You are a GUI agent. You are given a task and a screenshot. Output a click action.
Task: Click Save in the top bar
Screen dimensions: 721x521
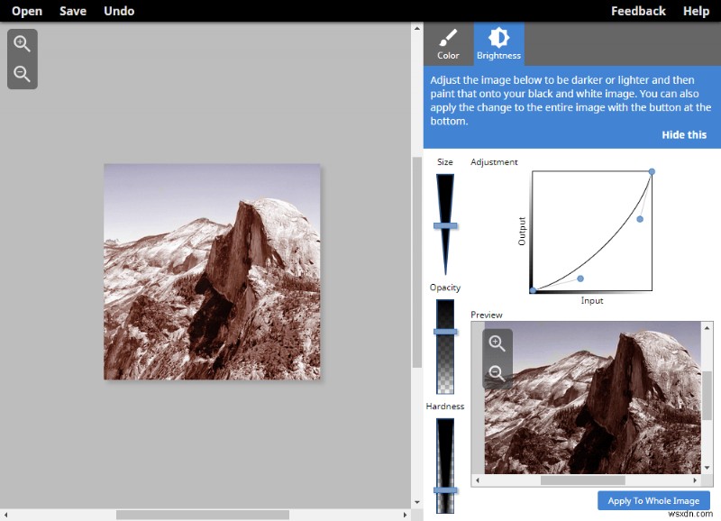click(x=73, y=11)
